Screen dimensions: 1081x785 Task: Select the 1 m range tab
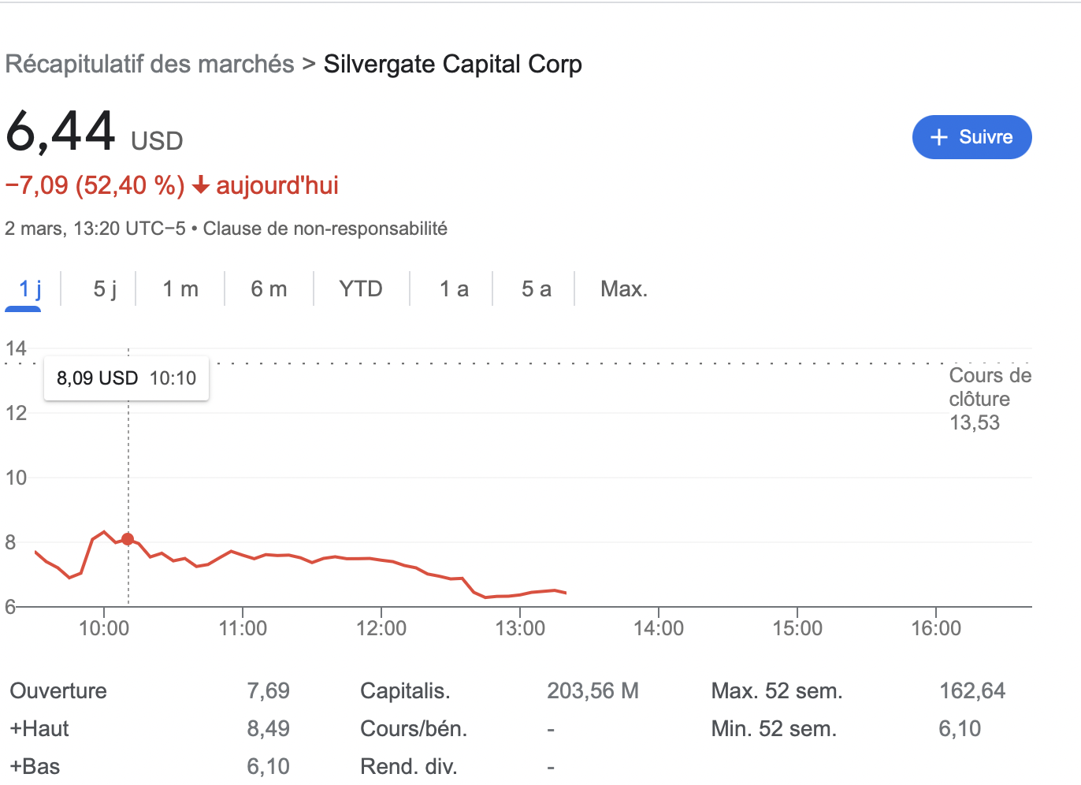tap(180, 289)
